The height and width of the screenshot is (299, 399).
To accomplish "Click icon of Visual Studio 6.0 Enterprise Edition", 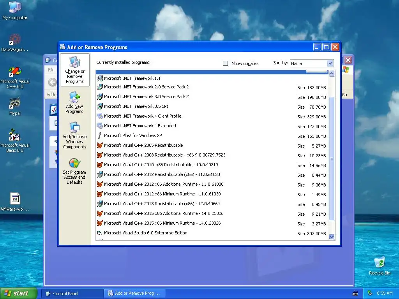I will coord(100,233).
